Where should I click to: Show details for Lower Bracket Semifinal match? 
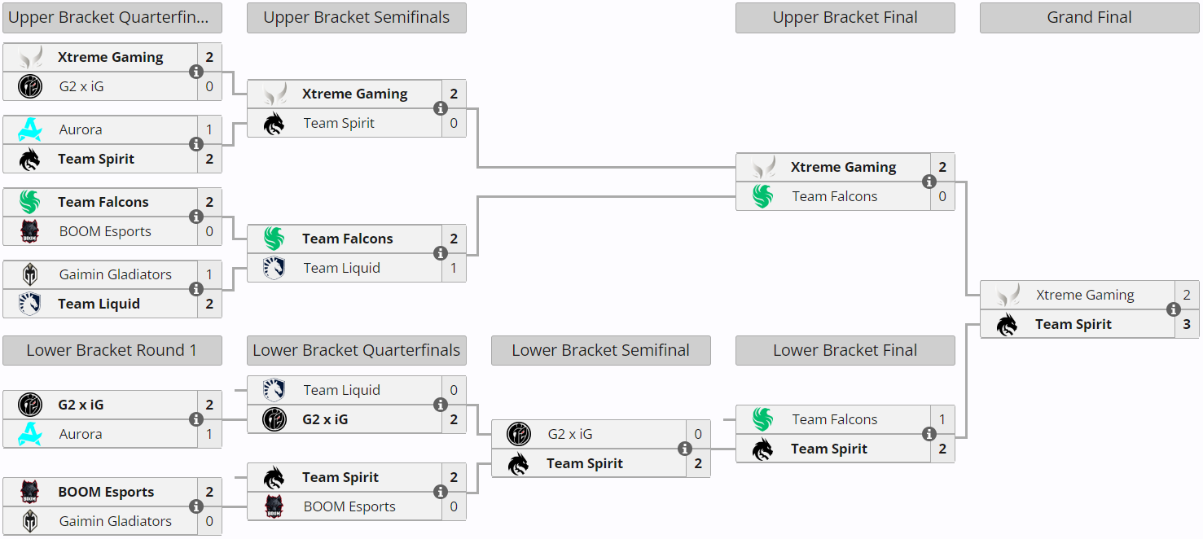tap(685, 449)
